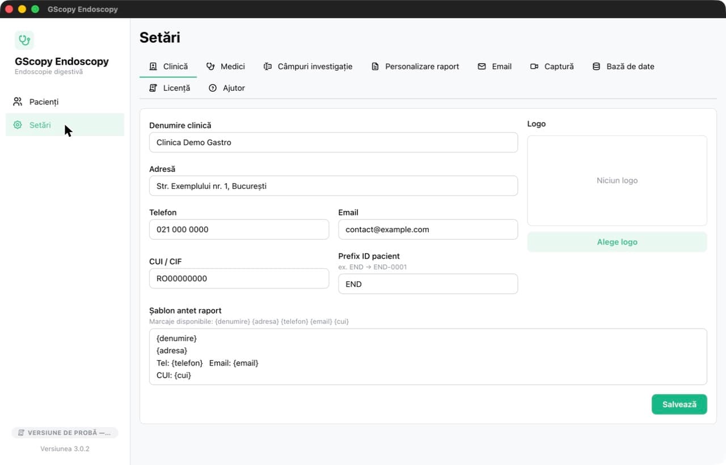Open Pacienți in the sidebar
The height and width of the screenshot is (465, 726).
(x=65, y=102)
